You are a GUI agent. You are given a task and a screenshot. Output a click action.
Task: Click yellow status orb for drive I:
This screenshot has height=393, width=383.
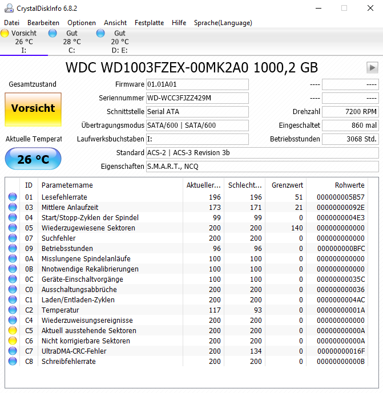[5, 33]
